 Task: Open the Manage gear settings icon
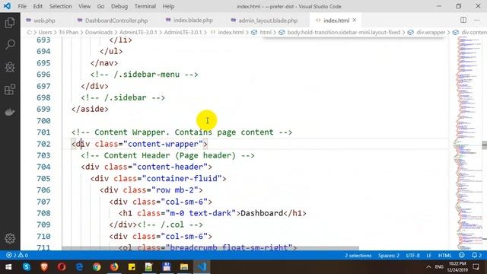(x=10, y=238)
